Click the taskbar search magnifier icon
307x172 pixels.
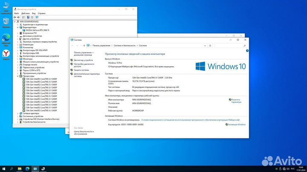pyautogui.click(x=12, y=169)
